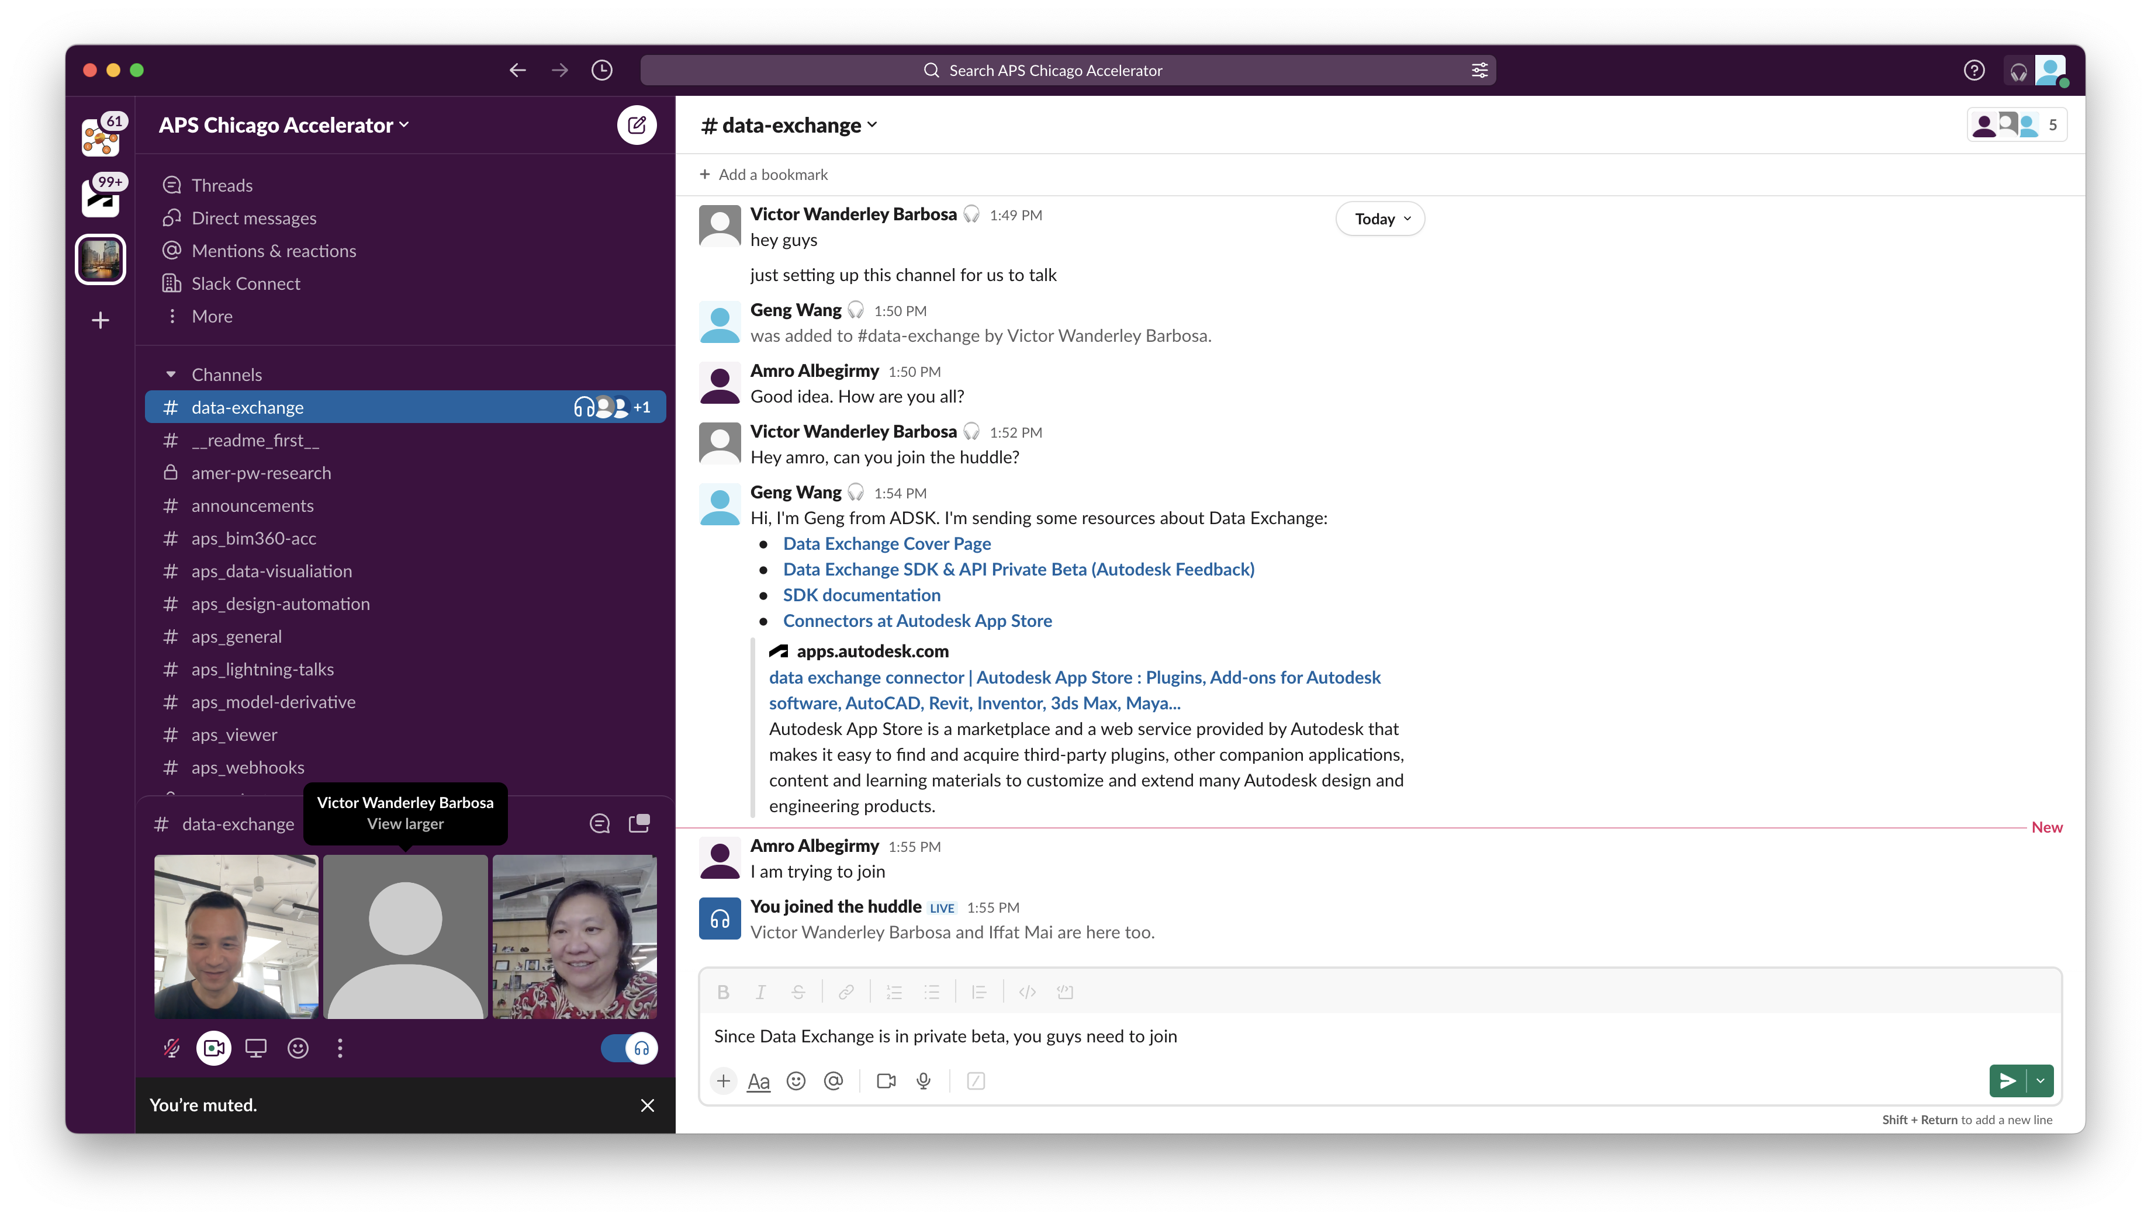The height and width of the screenshot is (1220, 2151).
Task: Toggle strikethrough formatting in composer
Action: pos(798,992)
